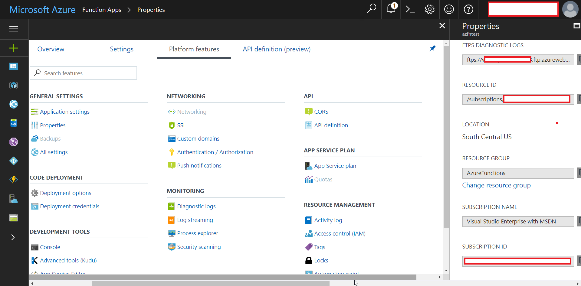The width and height of the screenshot is (581, 286).
Task: Switch to the Overview tab
Action: (x=51, y=49)
